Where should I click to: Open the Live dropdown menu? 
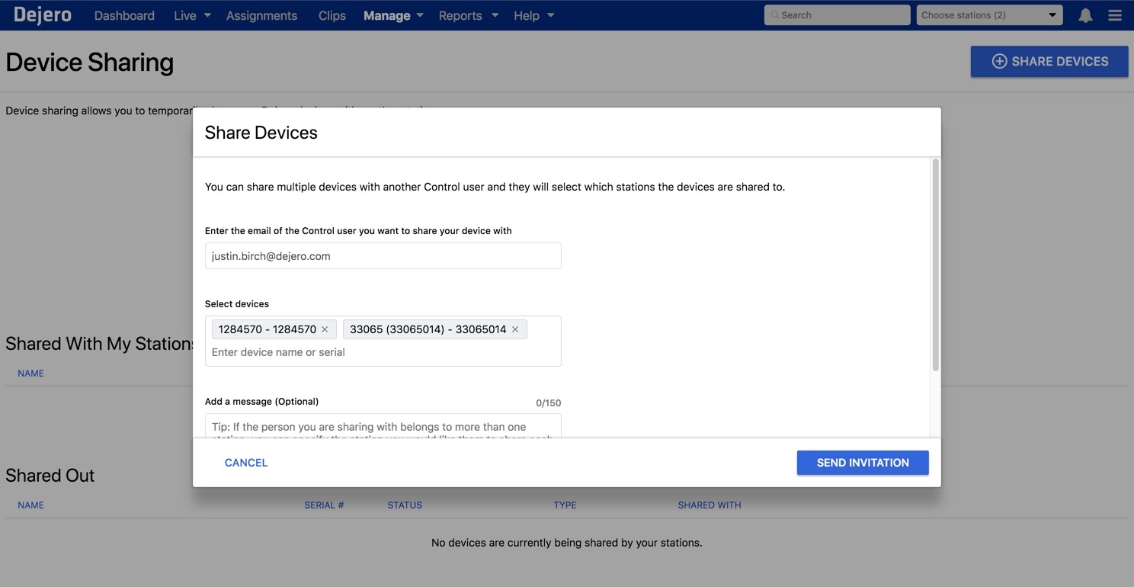coord(192,15)
